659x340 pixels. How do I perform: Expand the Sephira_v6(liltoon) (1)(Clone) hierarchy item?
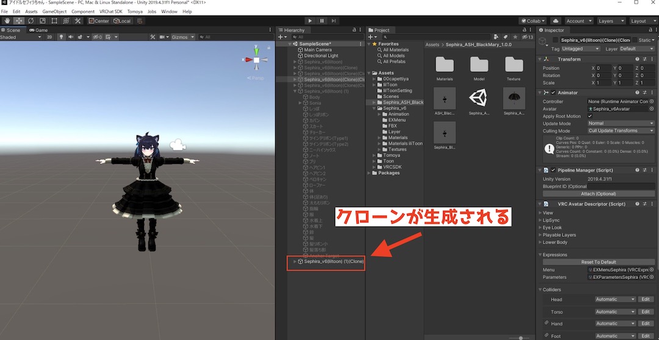(295, 261)
